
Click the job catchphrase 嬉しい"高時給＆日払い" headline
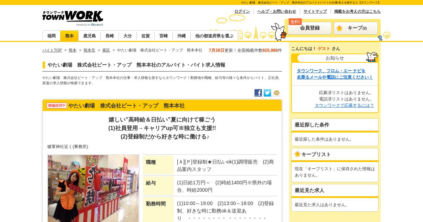(162, 120)
